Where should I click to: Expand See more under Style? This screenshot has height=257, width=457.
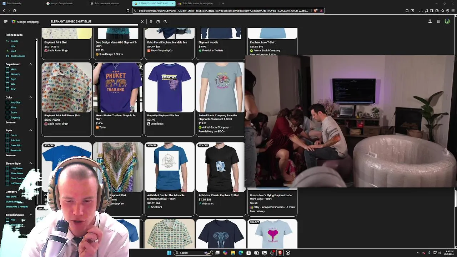point(10,155)
